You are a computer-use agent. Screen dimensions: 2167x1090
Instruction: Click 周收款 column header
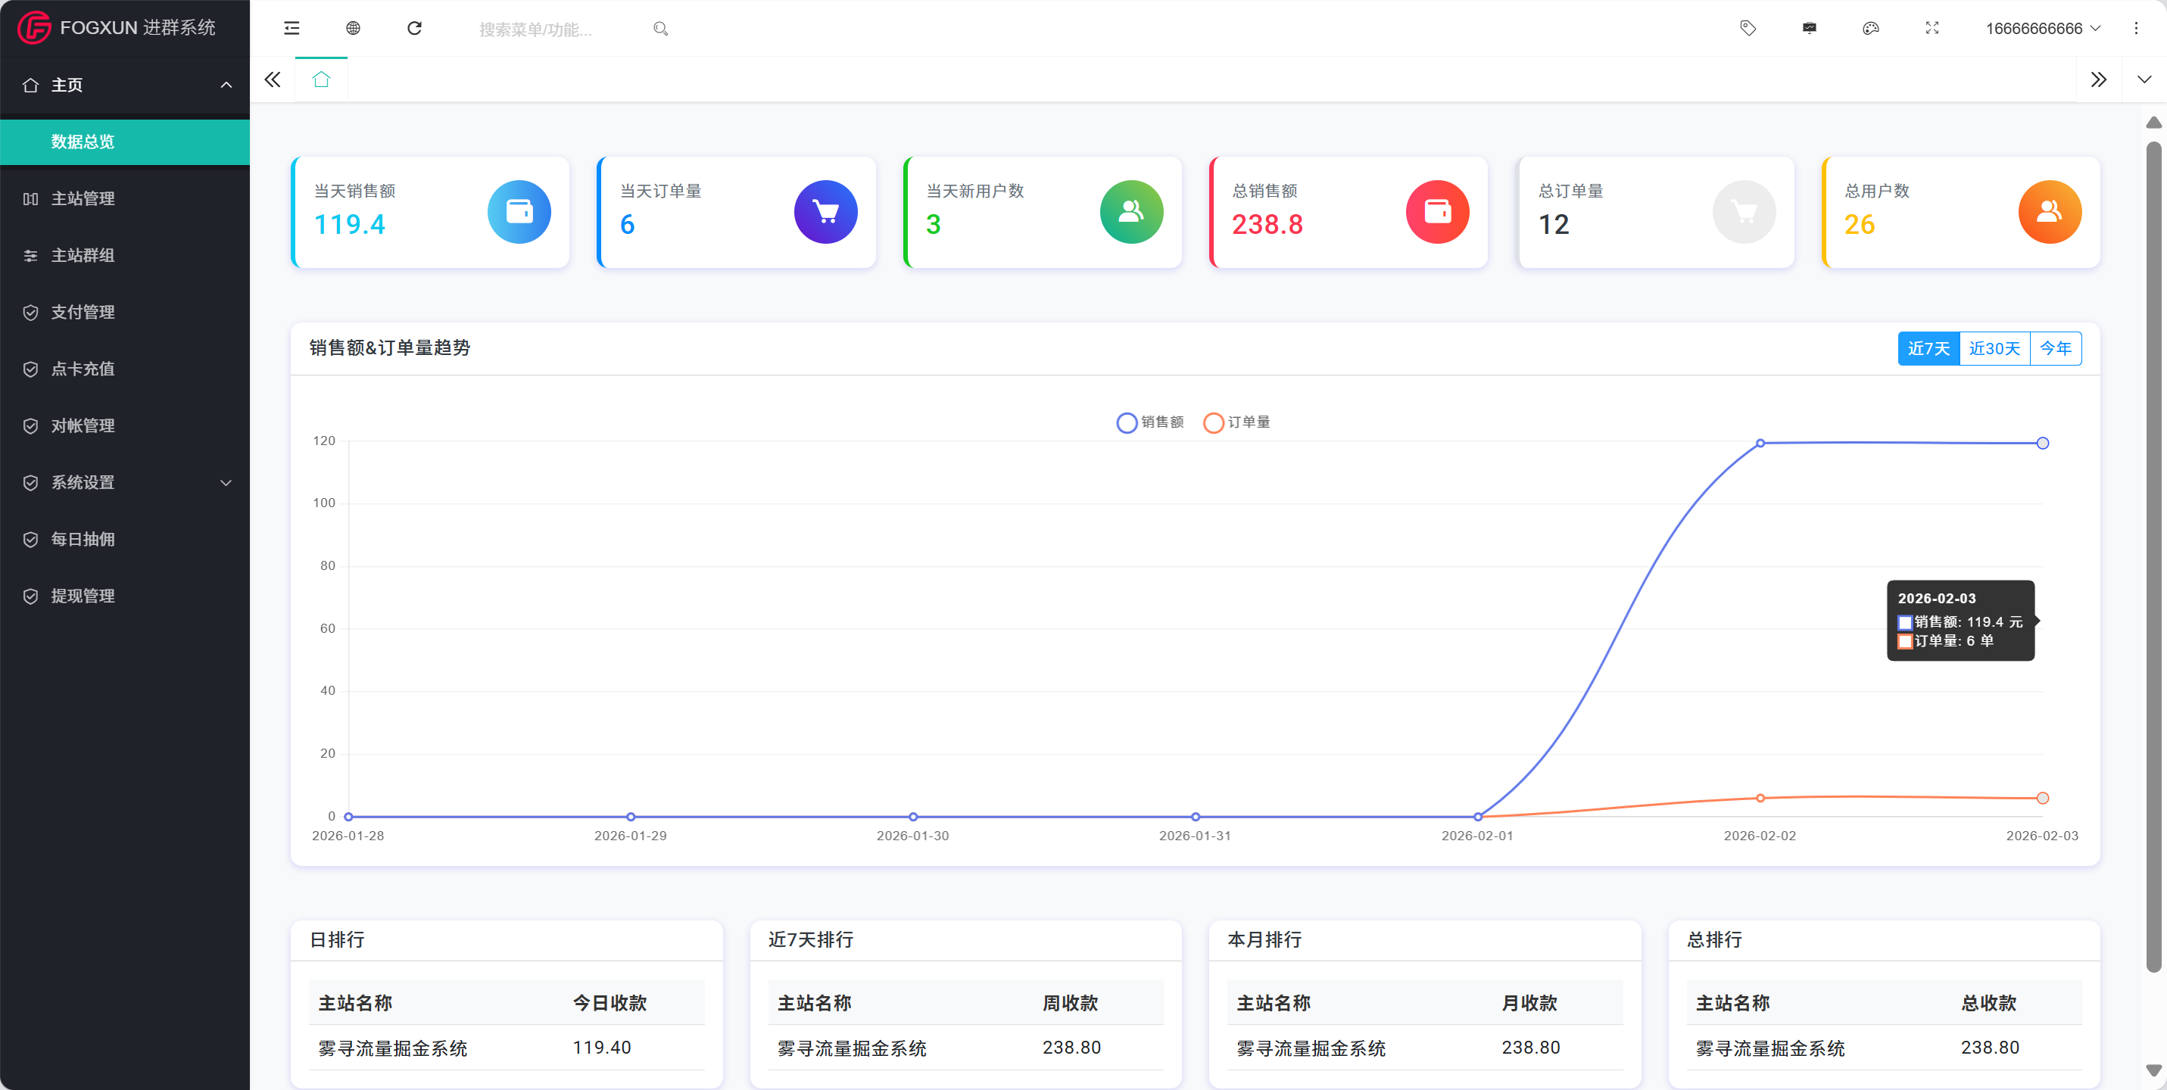[x=1070, y=1002]
